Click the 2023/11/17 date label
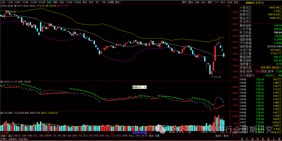 click(x=140, y=133)
